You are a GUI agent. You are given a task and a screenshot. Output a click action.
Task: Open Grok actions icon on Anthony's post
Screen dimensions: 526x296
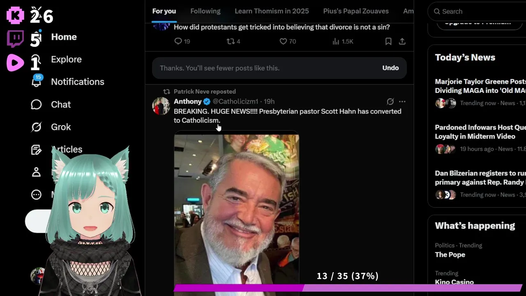click(x=390, y=101)
